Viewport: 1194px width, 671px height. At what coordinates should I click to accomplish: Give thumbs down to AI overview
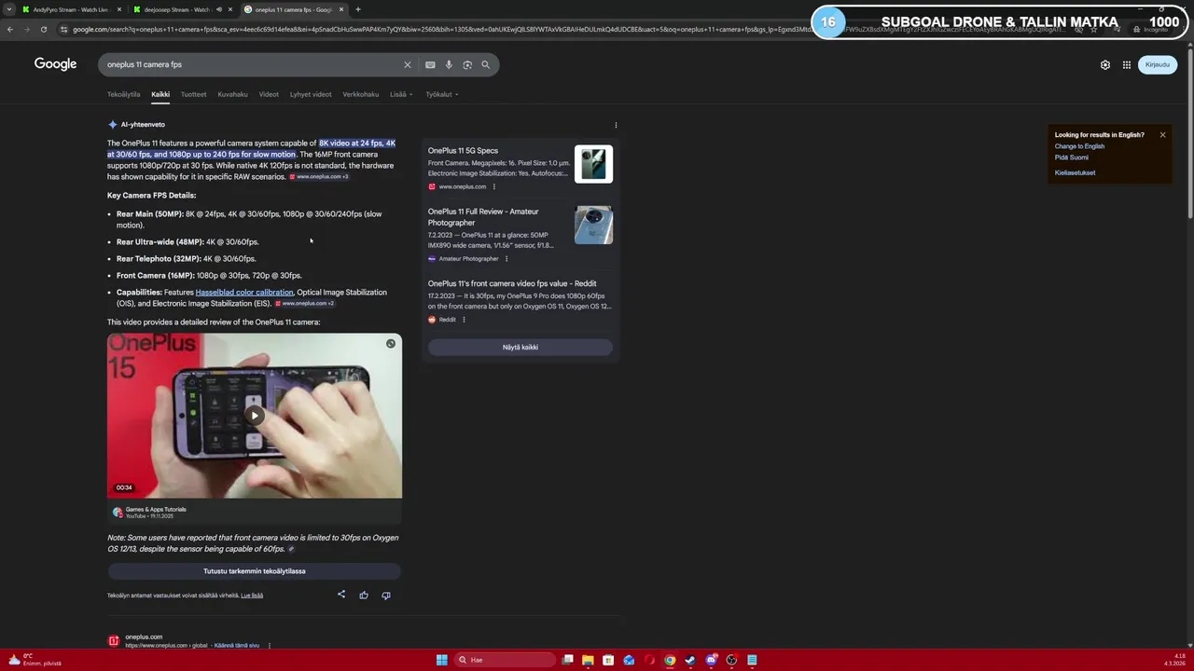coord(386,595)
